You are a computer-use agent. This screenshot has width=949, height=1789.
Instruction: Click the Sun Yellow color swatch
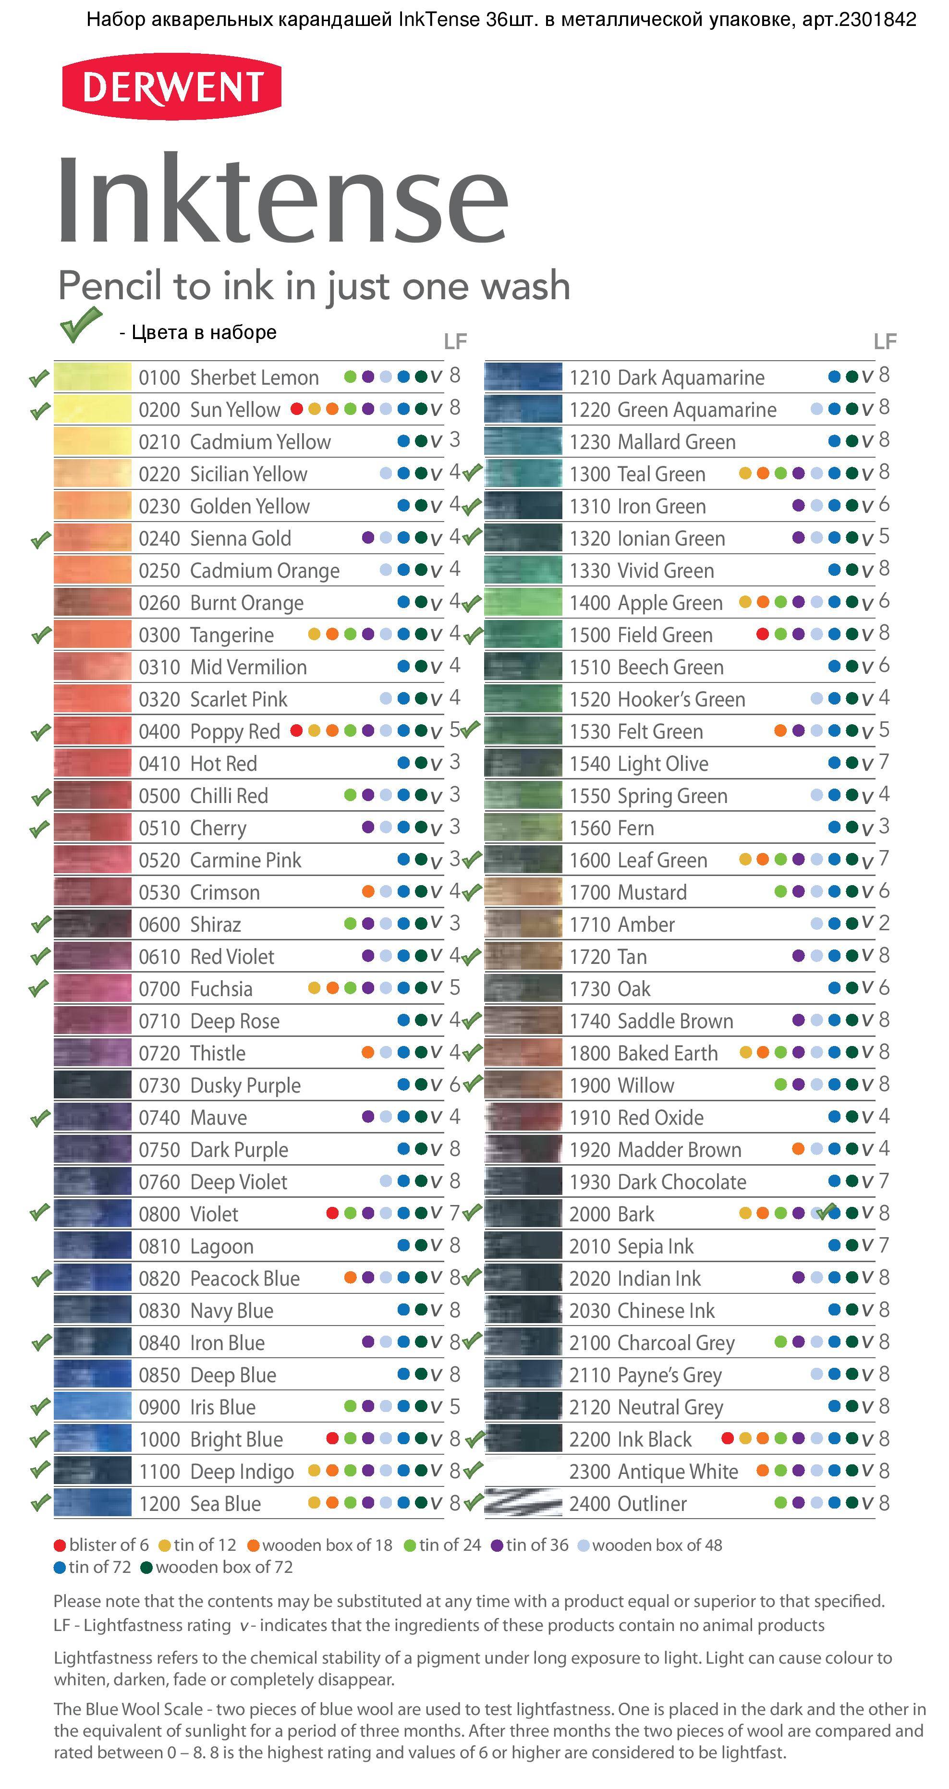92,409
